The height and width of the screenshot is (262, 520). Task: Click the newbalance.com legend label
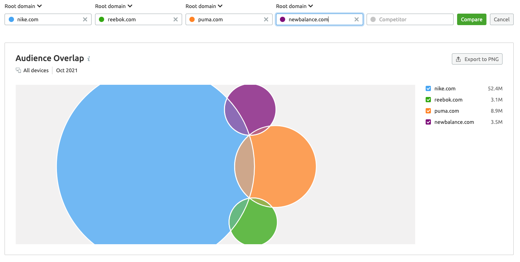454,122
